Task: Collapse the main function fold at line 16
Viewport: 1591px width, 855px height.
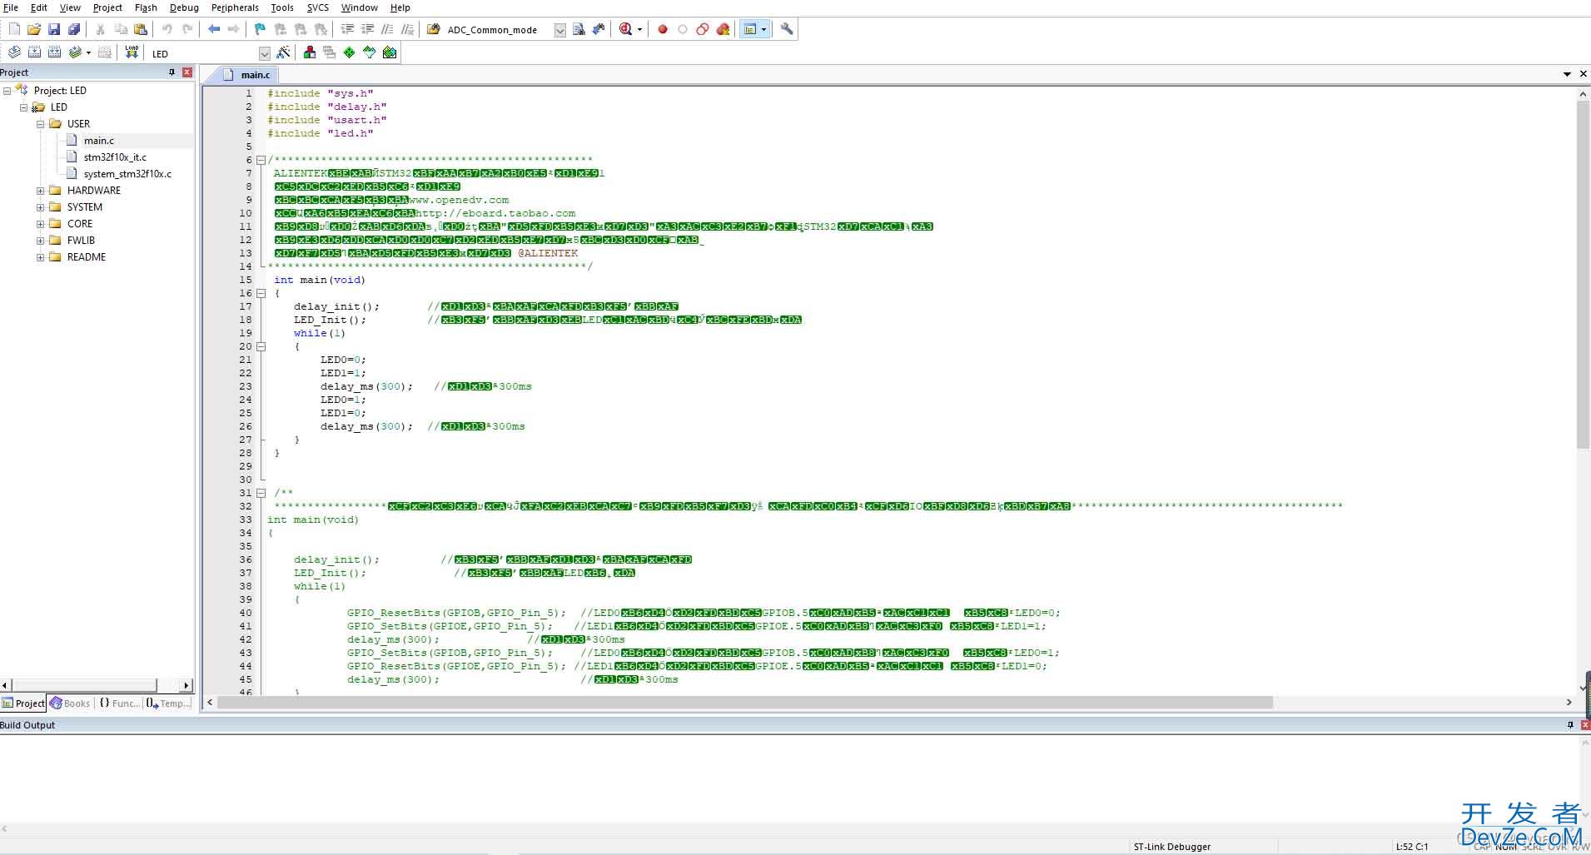Action: coord(261,293)
